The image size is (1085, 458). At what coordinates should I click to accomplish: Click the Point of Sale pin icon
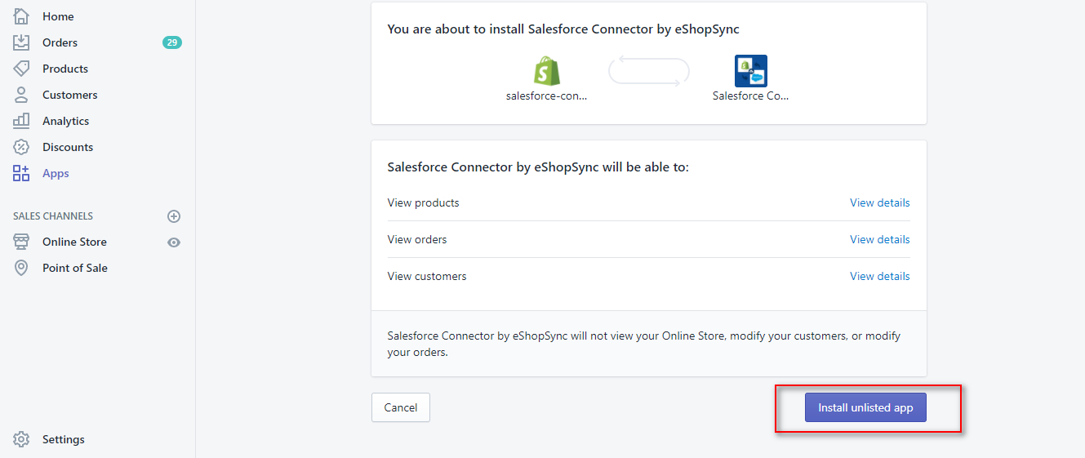21,268
